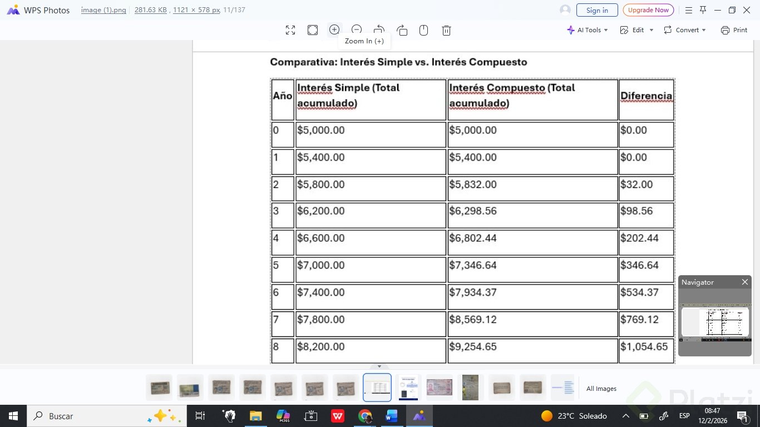Expand the Convert dropdown arrow
Viewport: 760px width, 427px height.
(x=704, y=30)
